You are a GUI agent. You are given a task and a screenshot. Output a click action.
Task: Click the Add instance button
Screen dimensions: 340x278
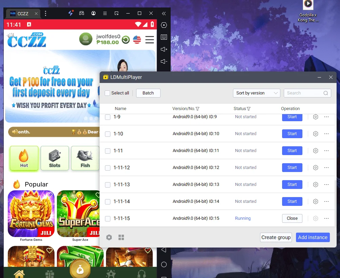click(313, 237)
